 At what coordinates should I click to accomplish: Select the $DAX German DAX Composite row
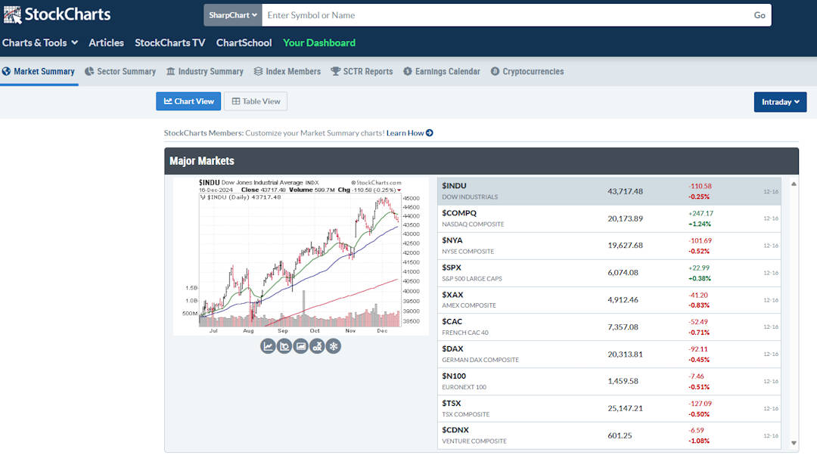click(x=609, y=354)
